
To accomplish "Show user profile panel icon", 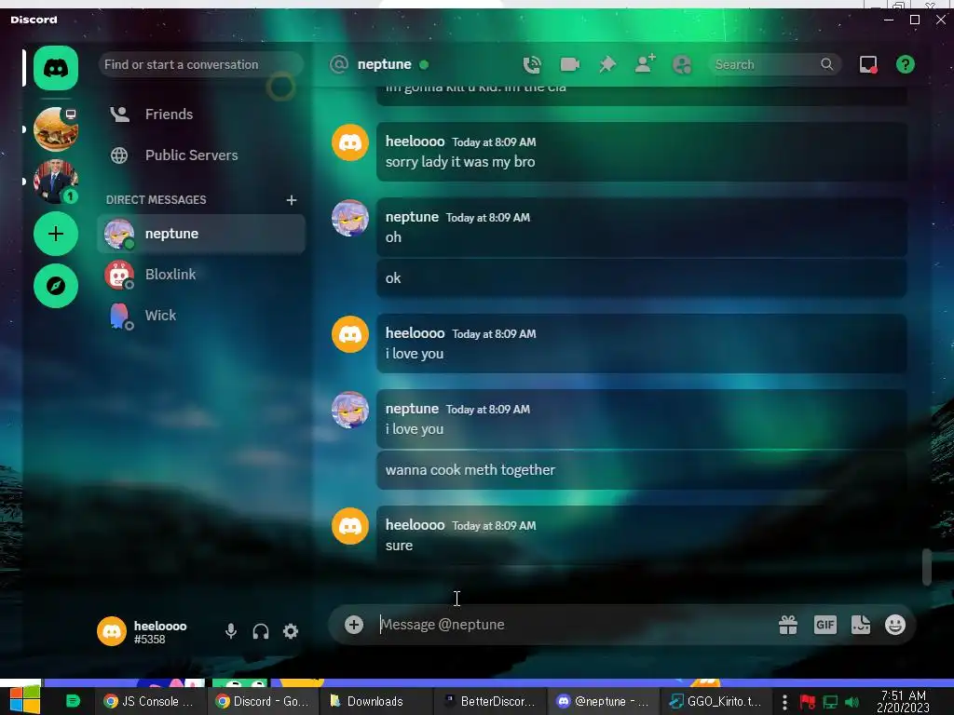I will pyautogui.click(x=682, y=64).
